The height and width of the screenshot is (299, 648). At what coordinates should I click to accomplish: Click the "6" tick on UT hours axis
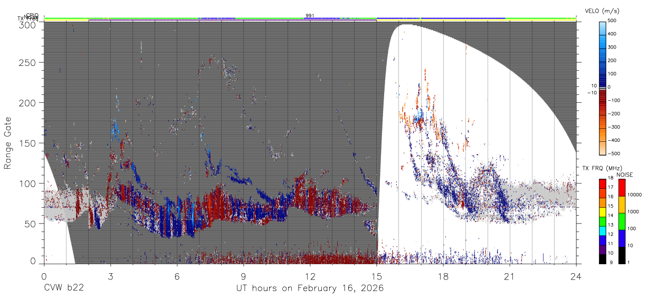coord(177,276)
